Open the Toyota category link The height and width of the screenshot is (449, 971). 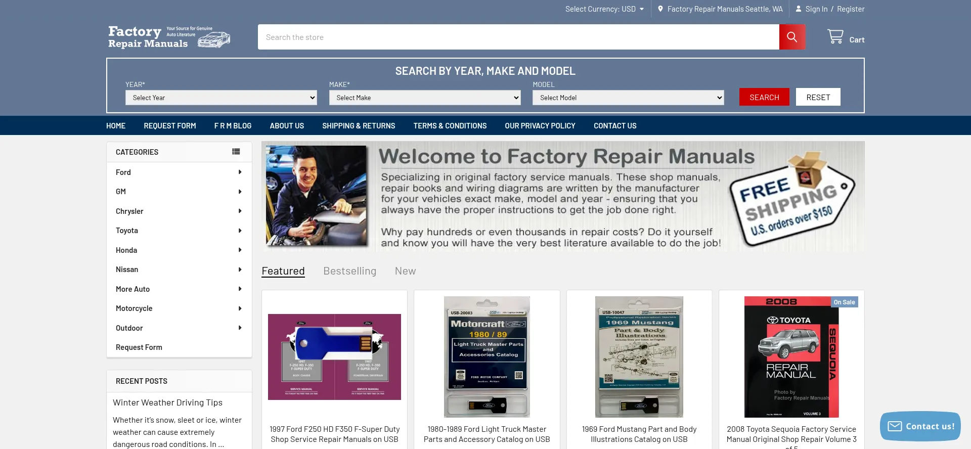[127, 231]
